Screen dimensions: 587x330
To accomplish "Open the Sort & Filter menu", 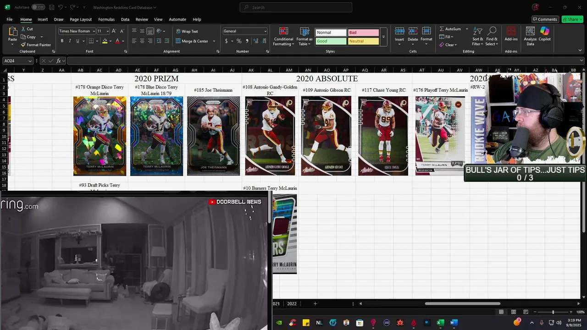I will coord(478,36).
